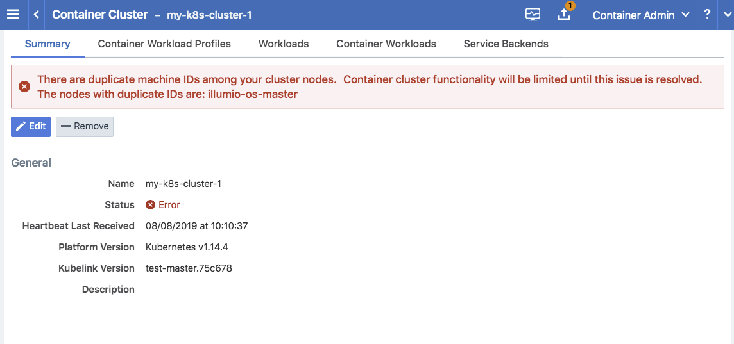This screenshot has height=344, width=734.
Task: Click the Remove button
Action: click(85, 126)
